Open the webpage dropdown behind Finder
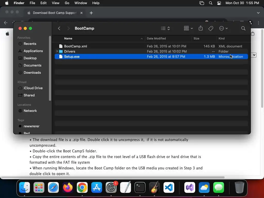This screenshot has height=198, width=264. [x=254, y=55]
